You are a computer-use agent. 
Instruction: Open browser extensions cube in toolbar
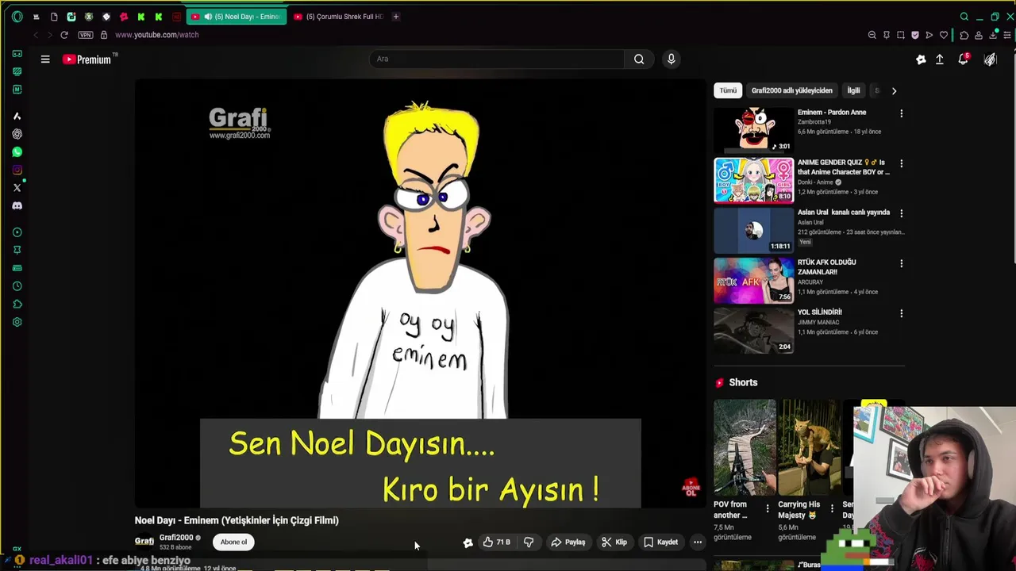pos(964,35)
